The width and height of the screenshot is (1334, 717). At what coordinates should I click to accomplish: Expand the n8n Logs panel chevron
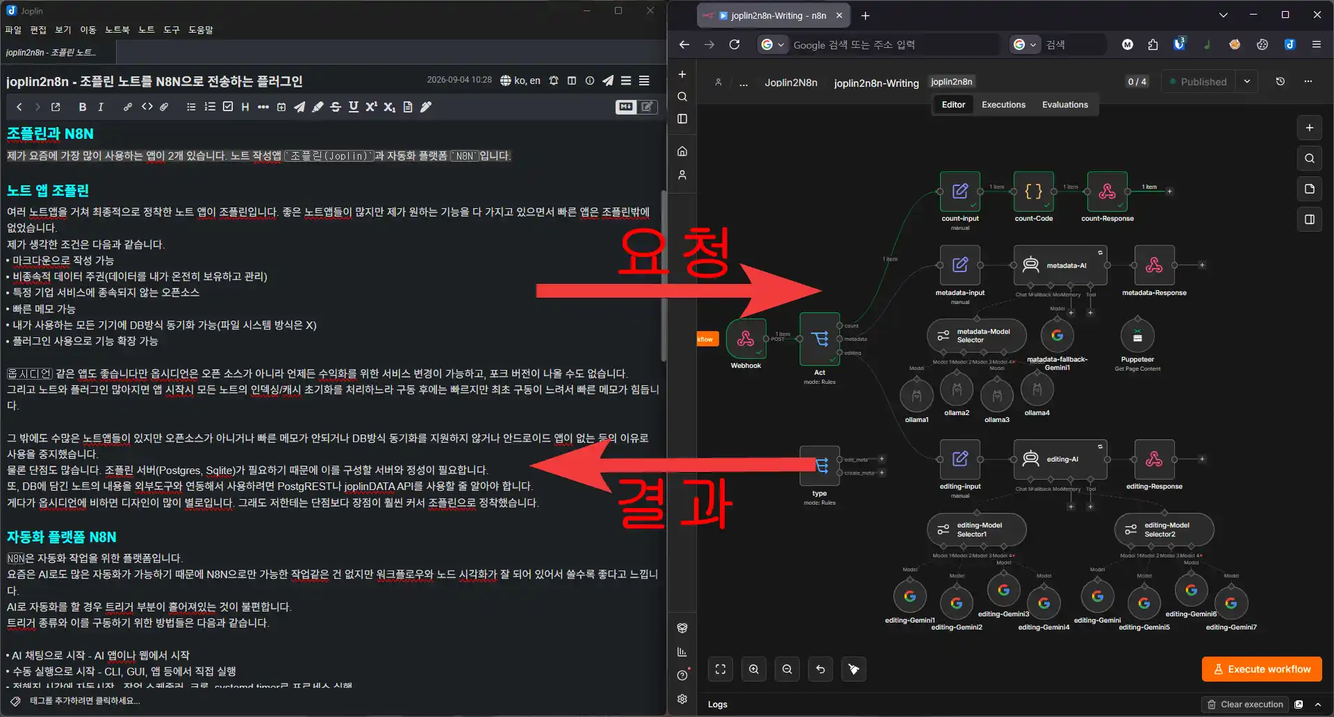1317,705
